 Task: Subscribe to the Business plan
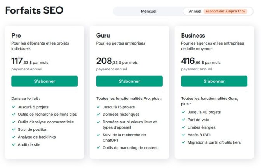point(214,81)
